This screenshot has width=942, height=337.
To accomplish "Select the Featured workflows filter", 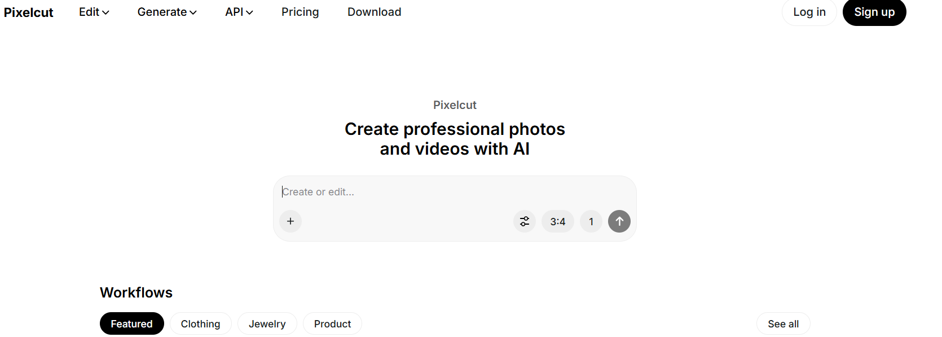I will point(131,323).
